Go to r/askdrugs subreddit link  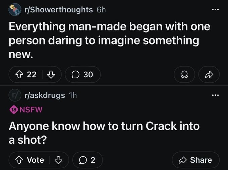coord(45,95)
